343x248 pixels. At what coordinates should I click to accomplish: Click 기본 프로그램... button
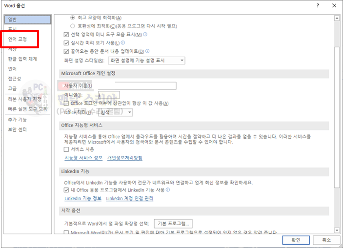173,224
